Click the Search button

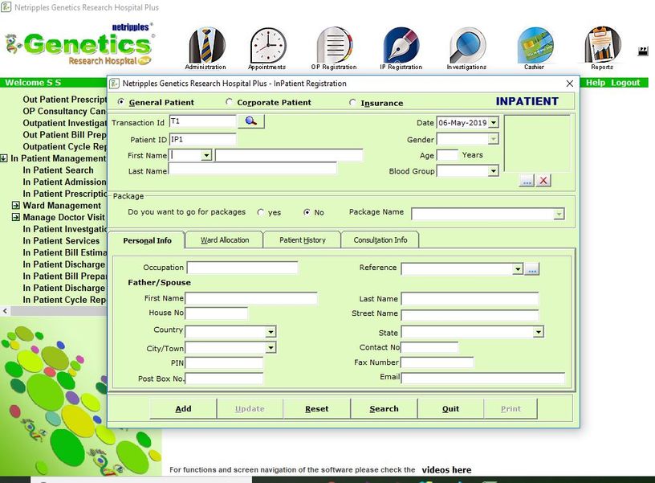coord(384,408)
